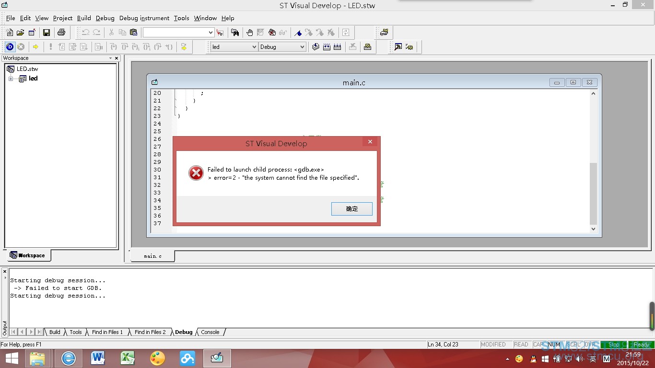The width and height of the screenshot is (655, 368).
Task: Close the Output panel
Action: (x=5, y=272)
